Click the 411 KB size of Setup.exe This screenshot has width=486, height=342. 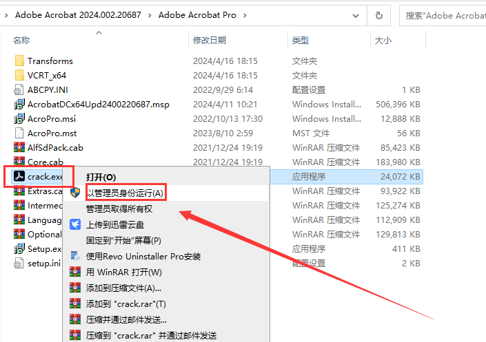point(406,249)
